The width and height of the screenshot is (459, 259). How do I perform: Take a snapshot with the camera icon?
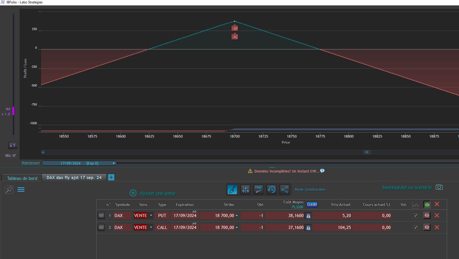pos(439,187)
